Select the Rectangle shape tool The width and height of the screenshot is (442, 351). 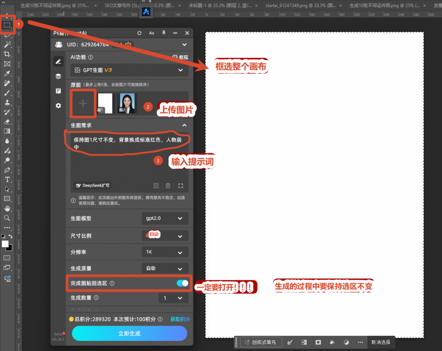[7, 199]
